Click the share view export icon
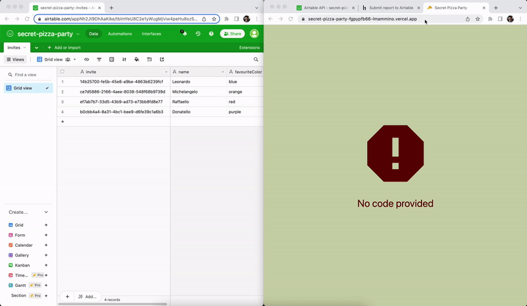Image resolution: width=527 pixels, height=306 pixels. point(161,59)
